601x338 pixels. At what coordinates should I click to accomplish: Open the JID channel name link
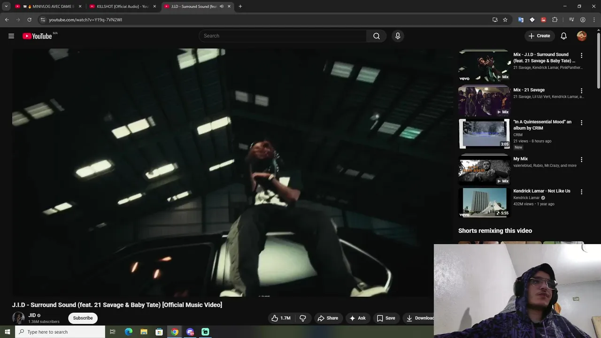point(32,315)
